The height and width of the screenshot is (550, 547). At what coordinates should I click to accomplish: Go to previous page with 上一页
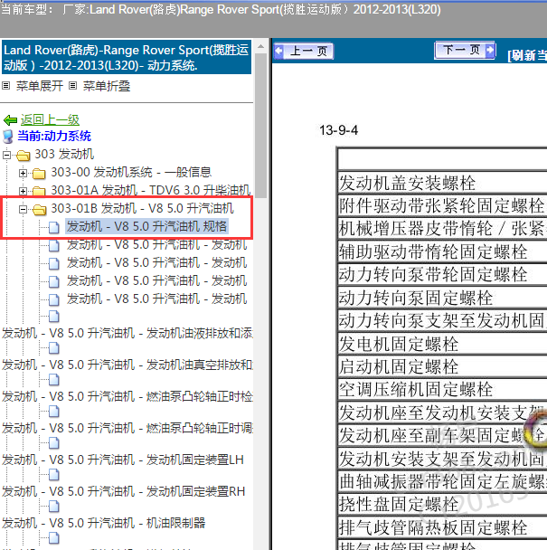(x=304, y=52)
